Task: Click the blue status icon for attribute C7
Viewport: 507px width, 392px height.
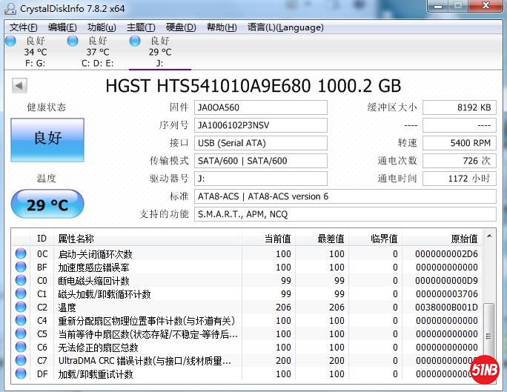Action: (x=21, y=361)
